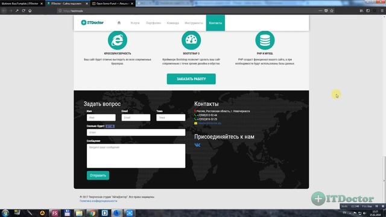
Task: Close the first browser tab
Action: tap(42, 4)
